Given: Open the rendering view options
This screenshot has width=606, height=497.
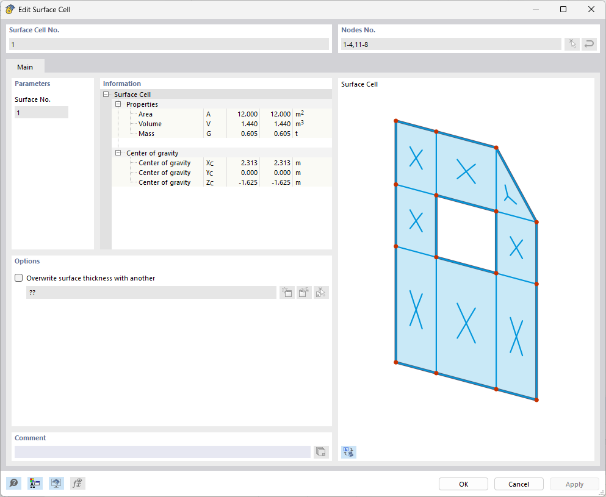Looking at the screenshot, I should (56, 482).
